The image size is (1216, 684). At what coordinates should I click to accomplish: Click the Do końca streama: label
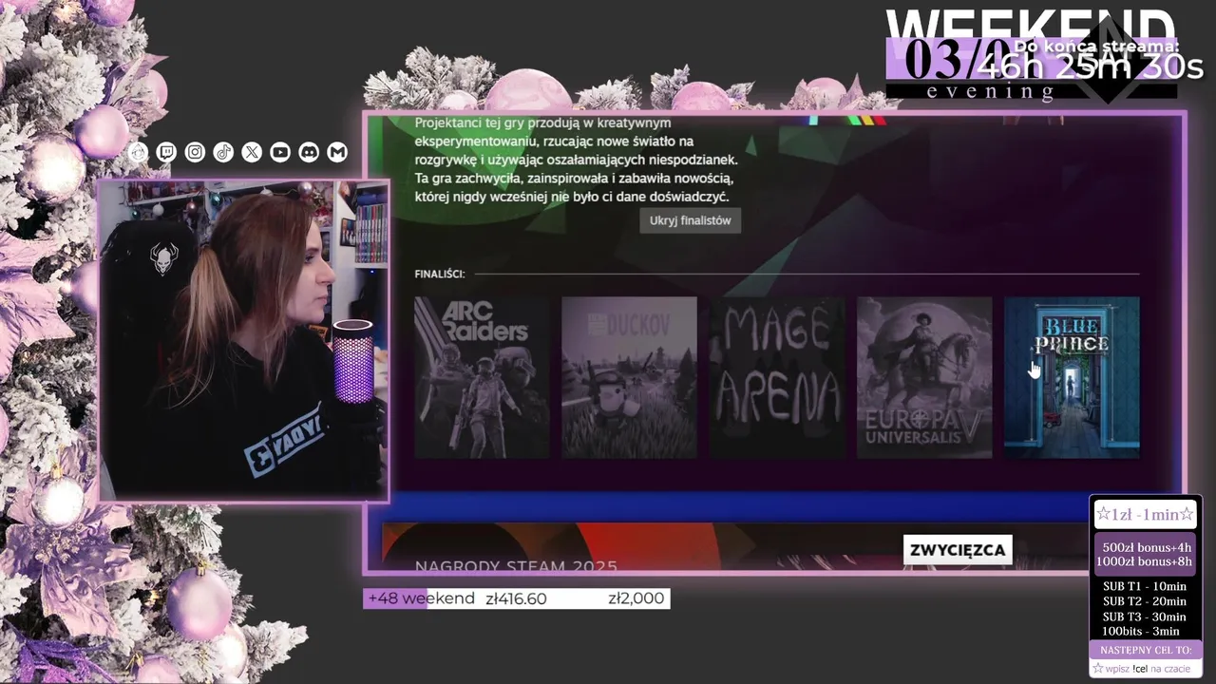point(1096,45)
